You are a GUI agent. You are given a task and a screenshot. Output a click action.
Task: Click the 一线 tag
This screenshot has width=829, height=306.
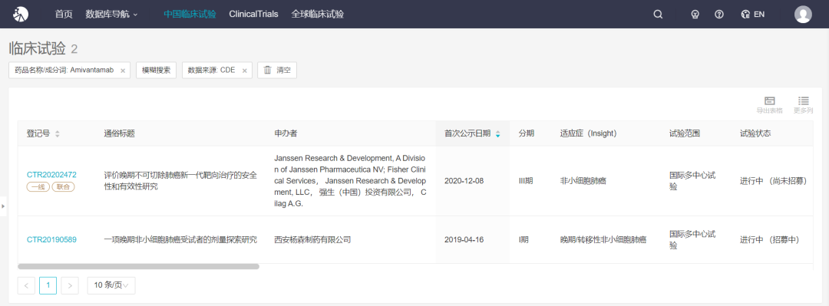point(38,186)
